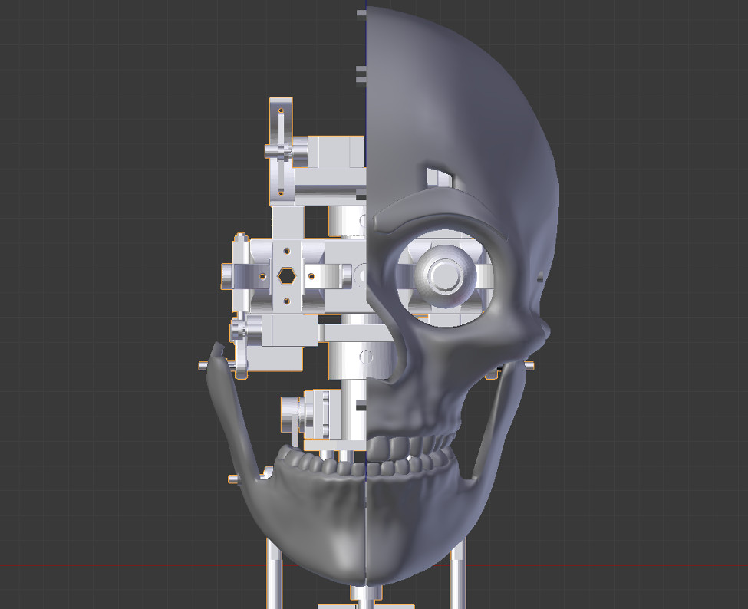Select the hexagonal socket on the eye bracket
748x609 pixels.
(x=288, y=275)
